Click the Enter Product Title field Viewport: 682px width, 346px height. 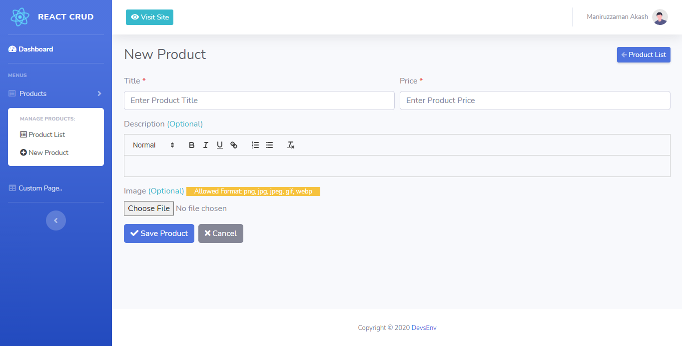click(x=259, y=100)
